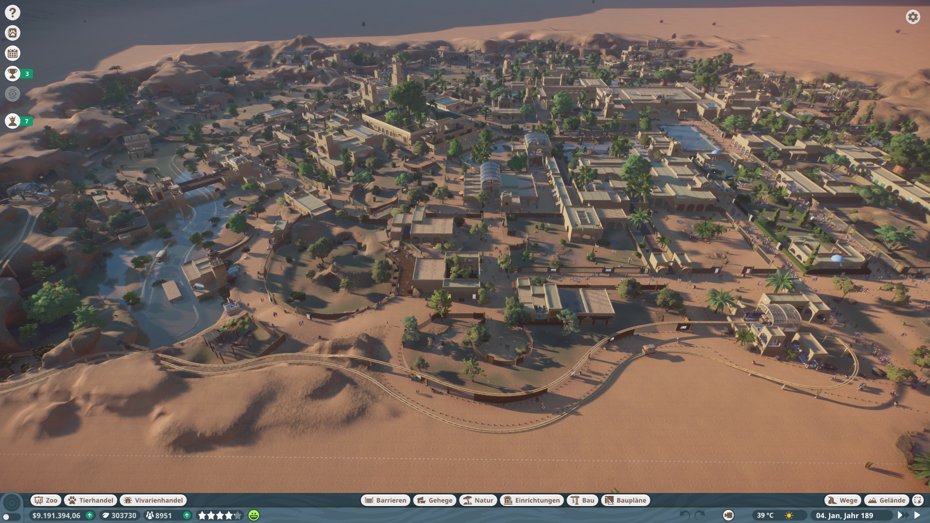Click the sun weather icon
The height and width of the screenshot is (523, 930).
pyautogui.click(x=790, y=516)
